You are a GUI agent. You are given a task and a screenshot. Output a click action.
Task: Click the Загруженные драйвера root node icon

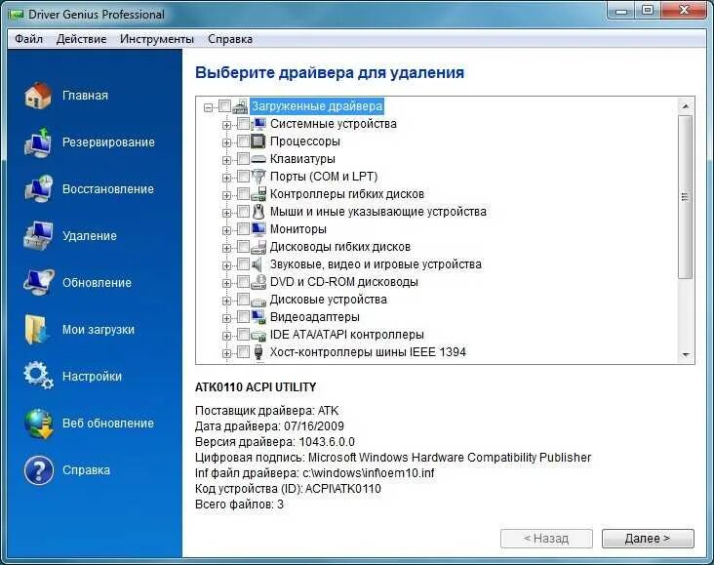point(240,106)
